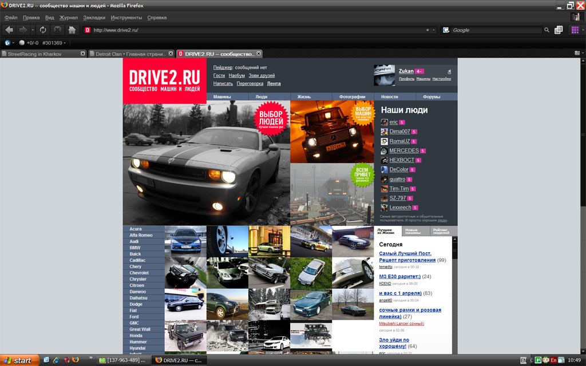
Task: Reload the page with the refresh icon
Action: point(43,30)
